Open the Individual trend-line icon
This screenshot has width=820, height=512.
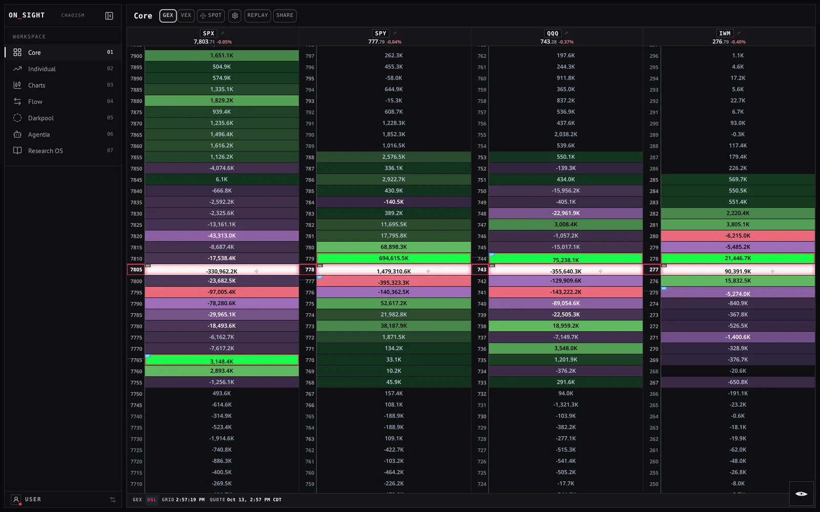pyautogui.click(x=17, y=69)
